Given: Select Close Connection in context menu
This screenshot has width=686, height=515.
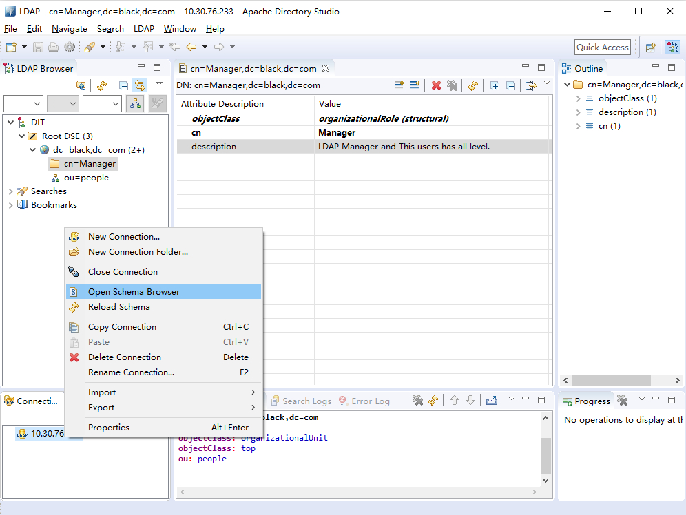Looking at the screenshot, I should (164, 272).
